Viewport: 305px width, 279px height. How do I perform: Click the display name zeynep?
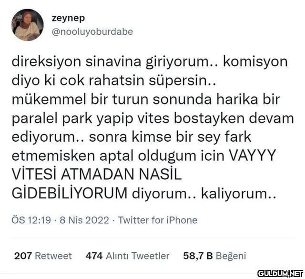[x=68, y=18]
